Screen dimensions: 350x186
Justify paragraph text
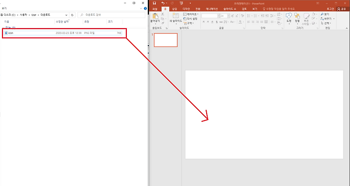pyautogui.click(x=262, y=22)
